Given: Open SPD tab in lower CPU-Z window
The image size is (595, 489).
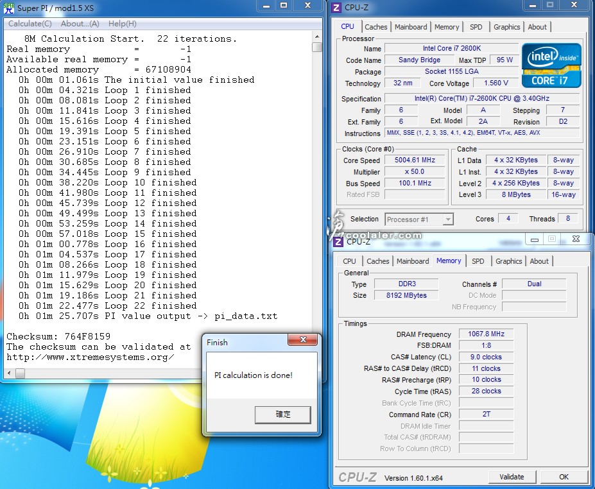Looking at the screenshot, I should pos(478,261).
